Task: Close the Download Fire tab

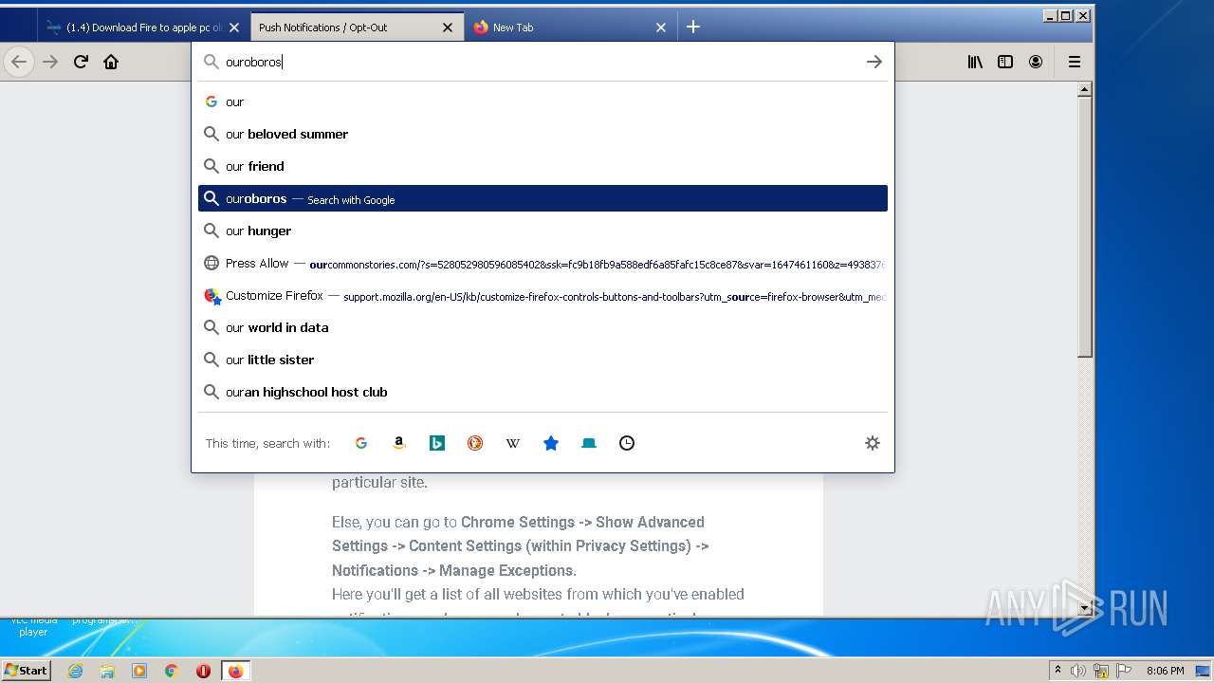Action: [235, 28]
